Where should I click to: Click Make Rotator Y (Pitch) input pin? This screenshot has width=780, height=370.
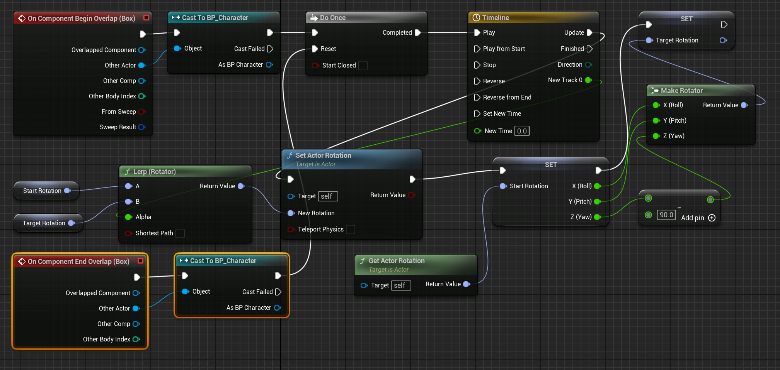[x=656, y=121]
